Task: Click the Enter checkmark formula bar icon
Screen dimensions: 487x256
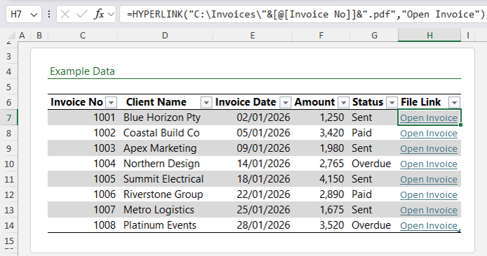Action: (81, 14)
